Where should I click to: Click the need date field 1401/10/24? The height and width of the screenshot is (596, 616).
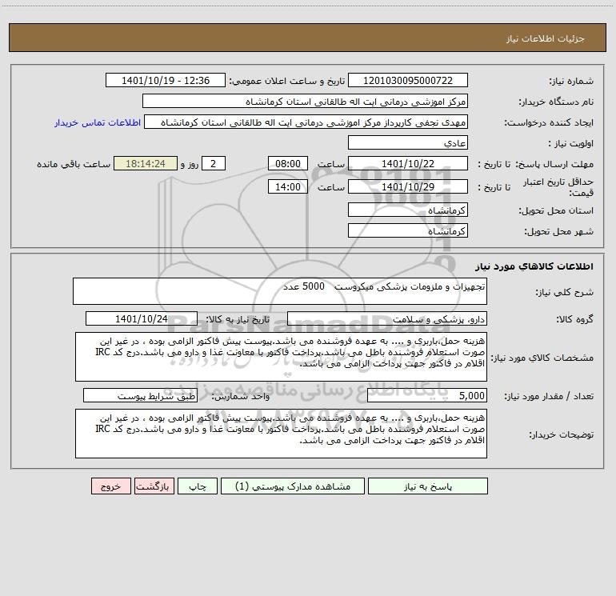tap(142, 318)
